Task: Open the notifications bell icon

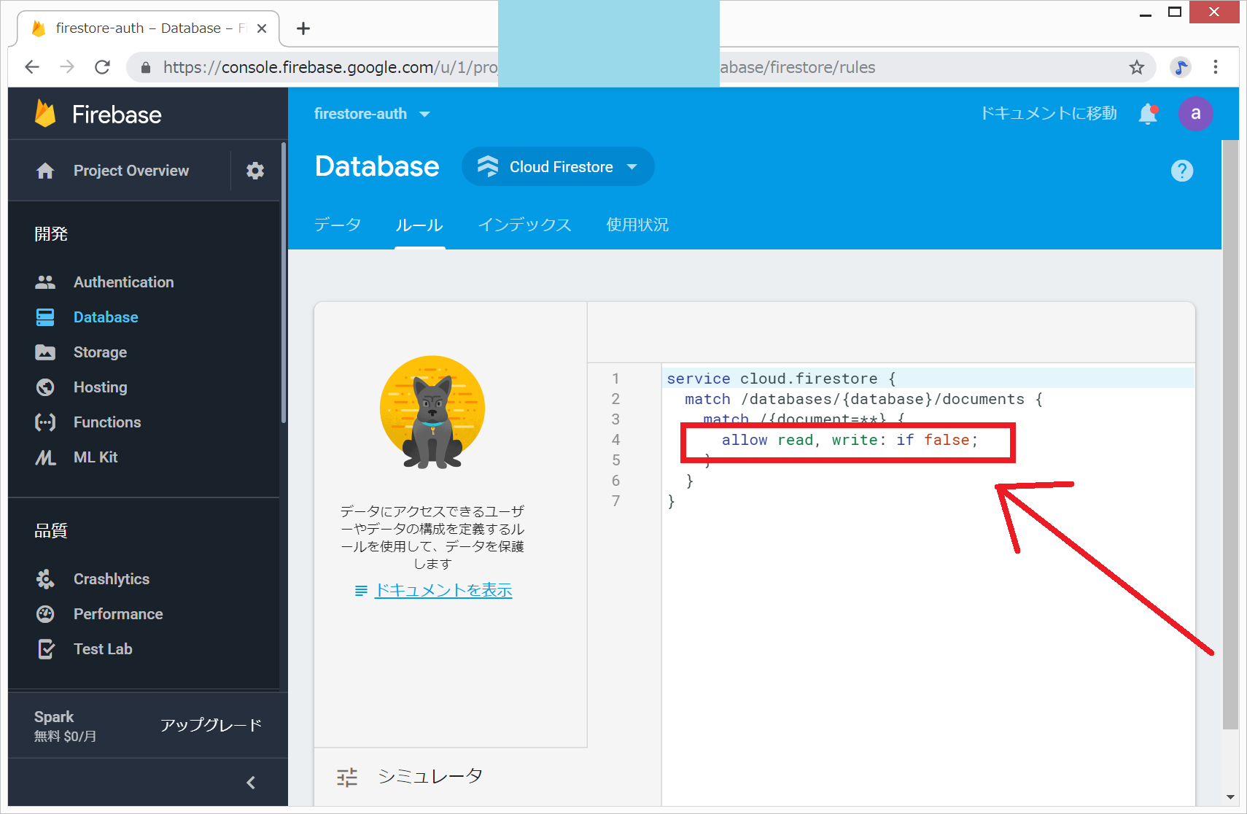Action: (x=1149, y=114)
